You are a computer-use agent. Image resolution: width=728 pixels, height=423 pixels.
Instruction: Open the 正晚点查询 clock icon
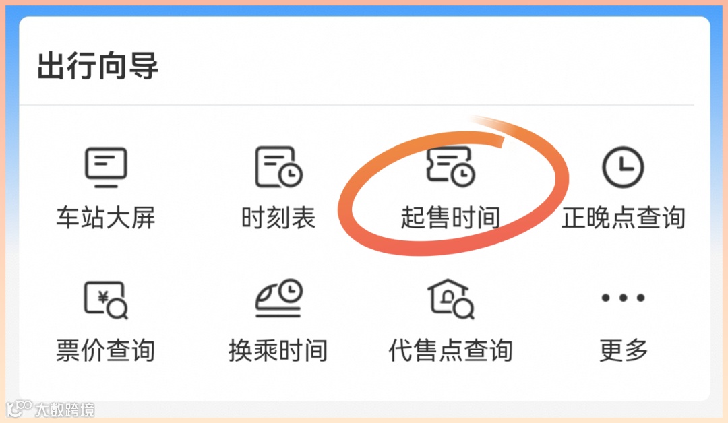[623, 167]
